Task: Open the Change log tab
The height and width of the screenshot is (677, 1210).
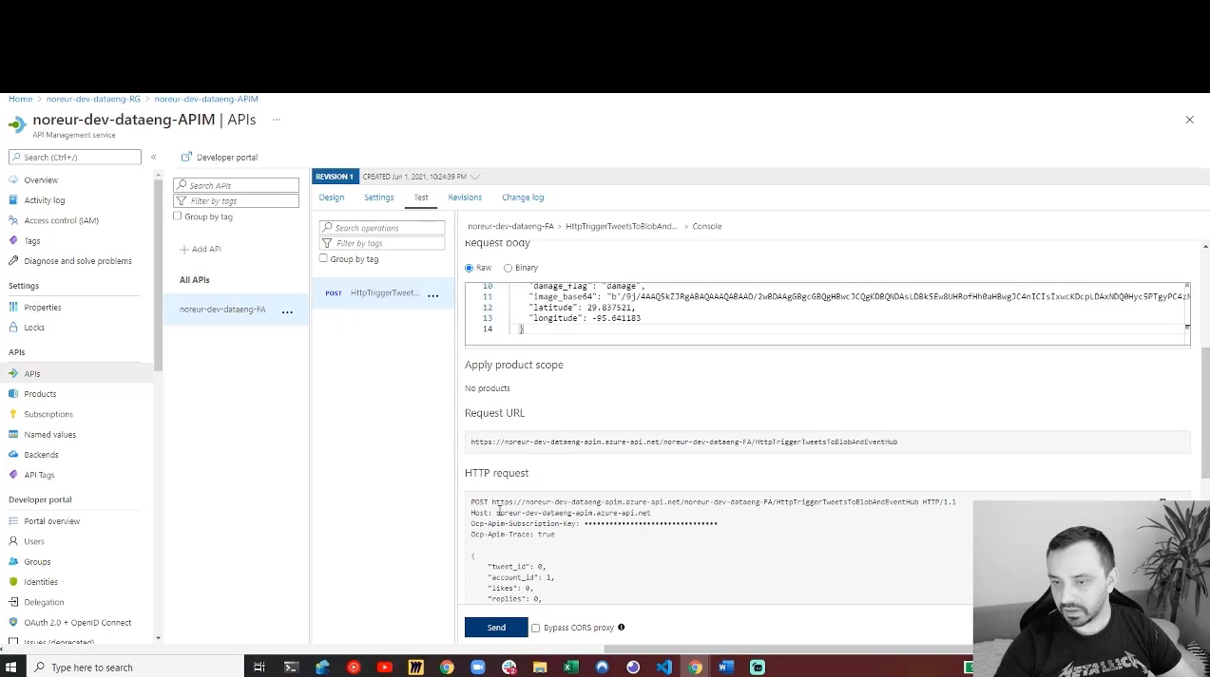Action: [x=523, y=197]
